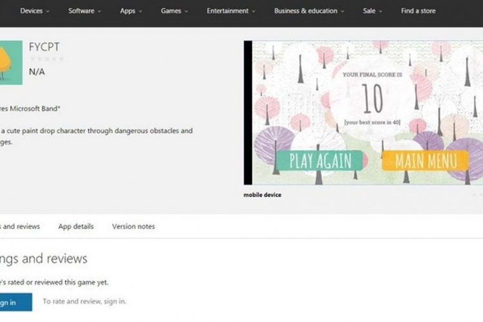Click the screenshot carousel pagination dots
483x322 pixels.
coord(478,194)
